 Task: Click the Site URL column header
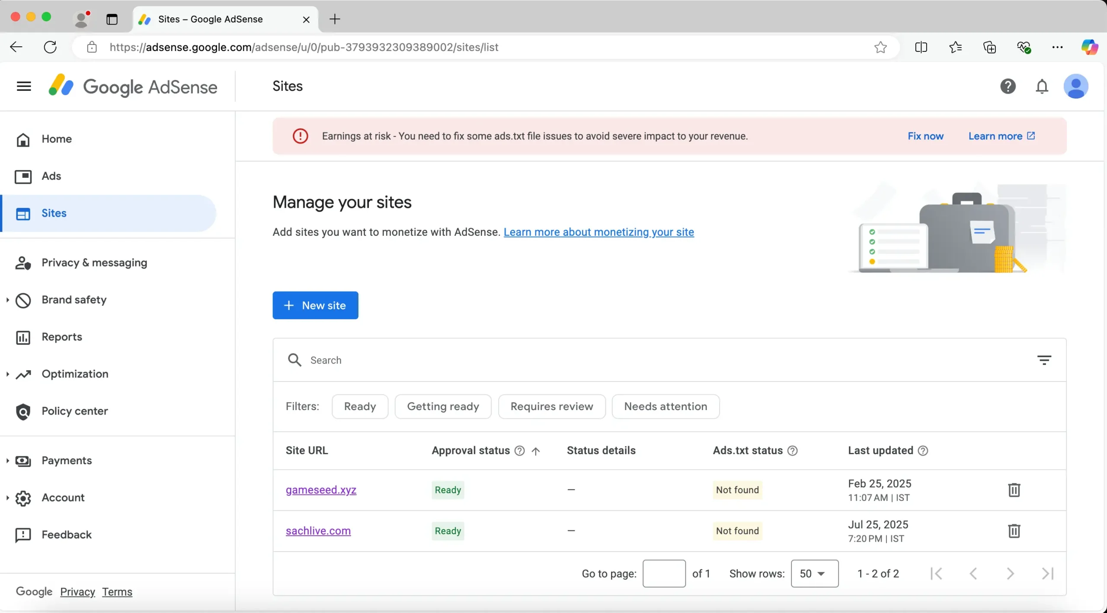point(307,451)
